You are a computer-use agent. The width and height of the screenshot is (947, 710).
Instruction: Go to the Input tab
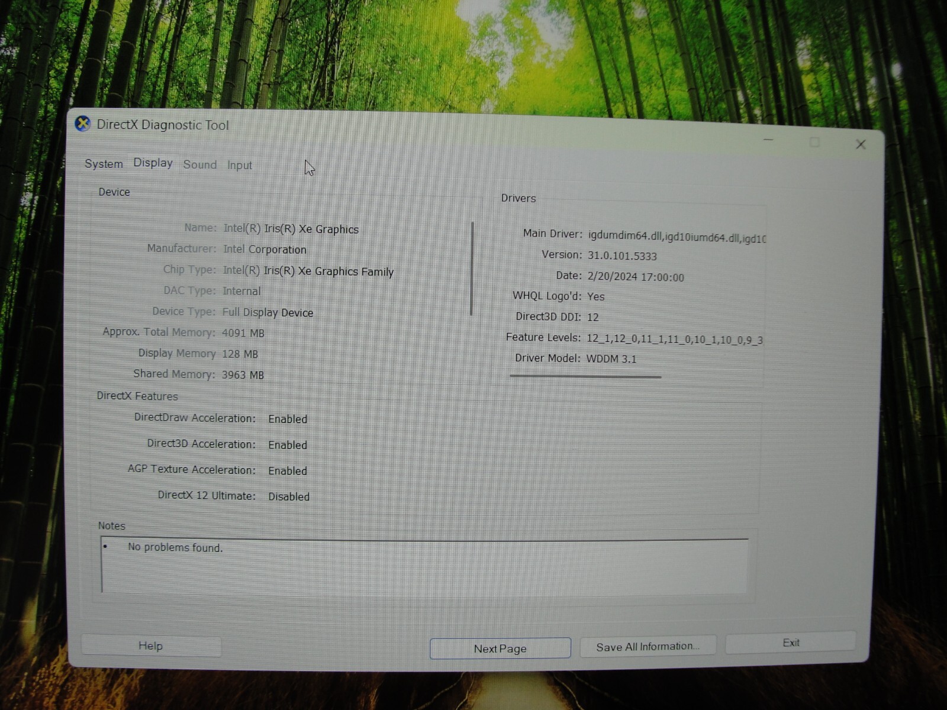[240, 165]
